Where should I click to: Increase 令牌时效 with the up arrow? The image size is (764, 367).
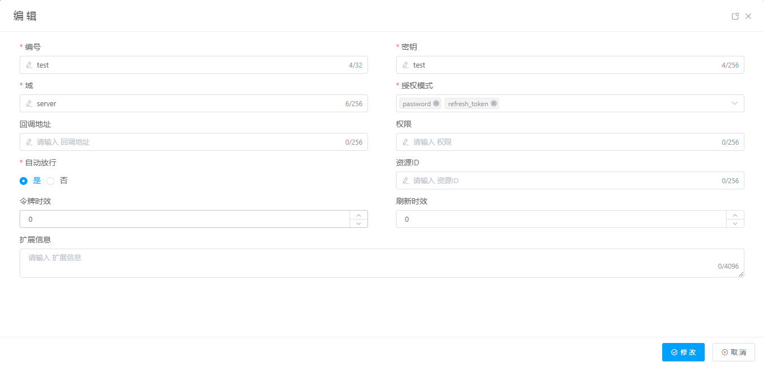(x=359, y=215)
